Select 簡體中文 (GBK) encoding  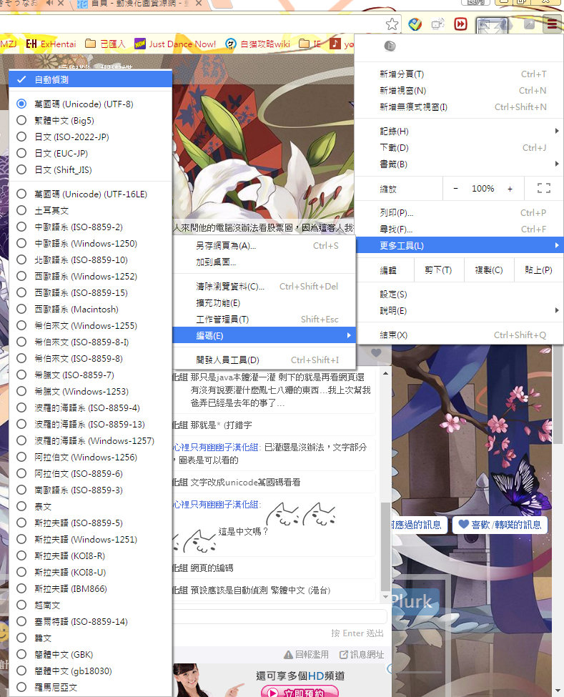pyautogui.click(x=90, y=654)
